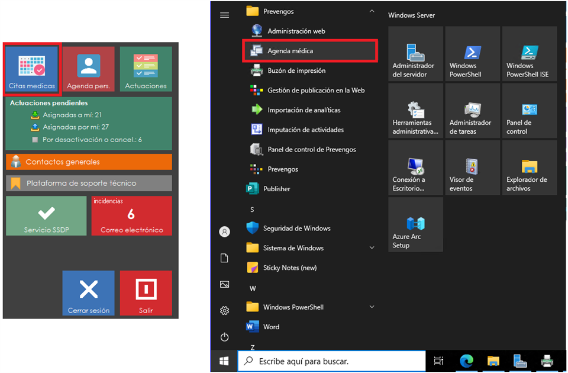Open the Azure Arc Setup tile

coord(415,225)
